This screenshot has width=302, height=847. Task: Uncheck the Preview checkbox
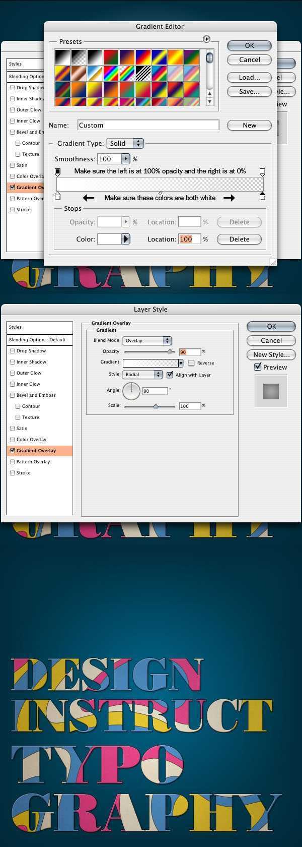point(258,367)
